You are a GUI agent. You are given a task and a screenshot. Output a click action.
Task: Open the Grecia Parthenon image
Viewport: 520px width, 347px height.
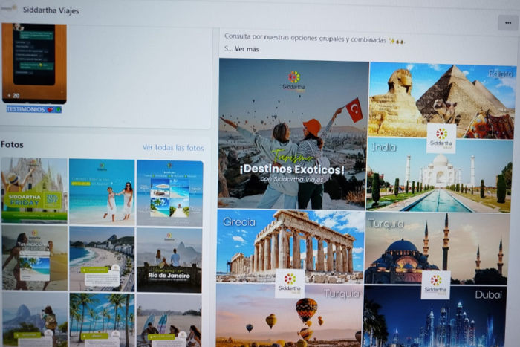click(x=290, y=246)
